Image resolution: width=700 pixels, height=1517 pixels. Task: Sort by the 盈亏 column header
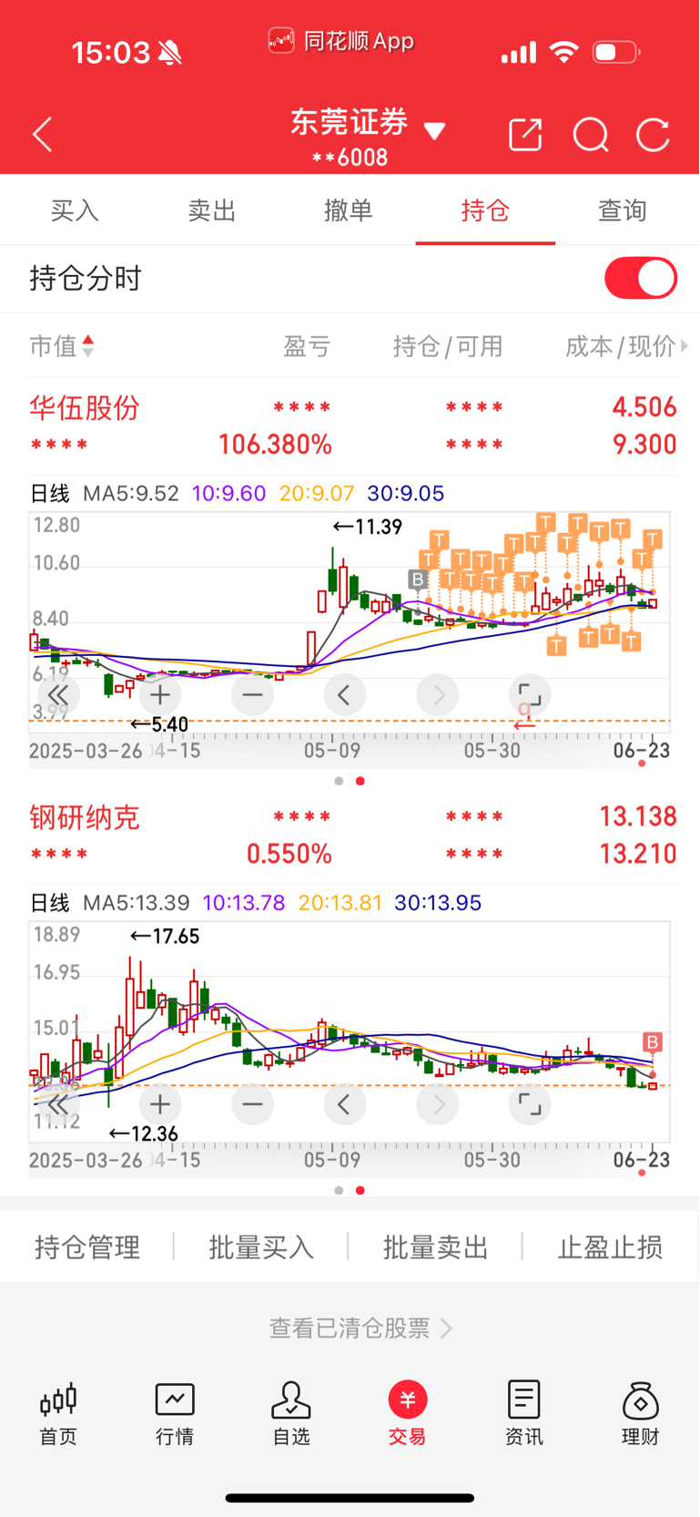pos(307,346)
